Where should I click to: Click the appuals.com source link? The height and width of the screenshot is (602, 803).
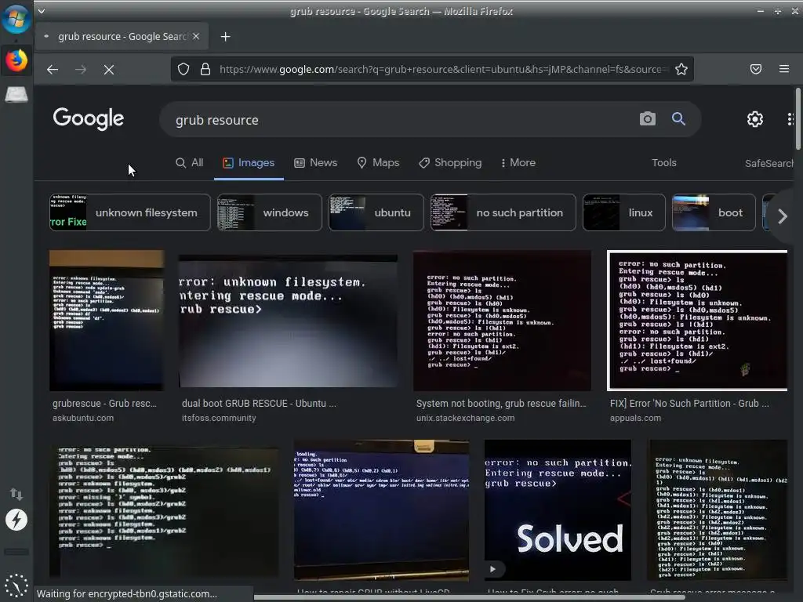(x=635, y=418)
